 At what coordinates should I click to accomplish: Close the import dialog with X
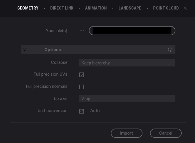tap(185, 8)
